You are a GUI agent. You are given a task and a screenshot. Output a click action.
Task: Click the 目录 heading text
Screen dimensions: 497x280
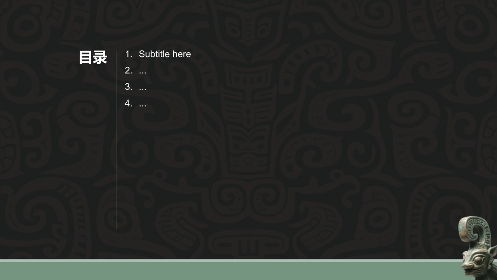tap(93, 58)
